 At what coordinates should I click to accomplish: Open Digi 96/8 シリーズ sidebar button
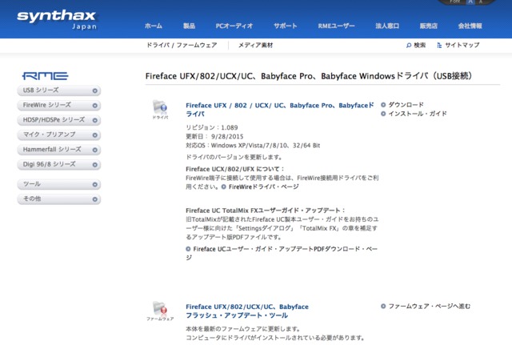[58, 165]
